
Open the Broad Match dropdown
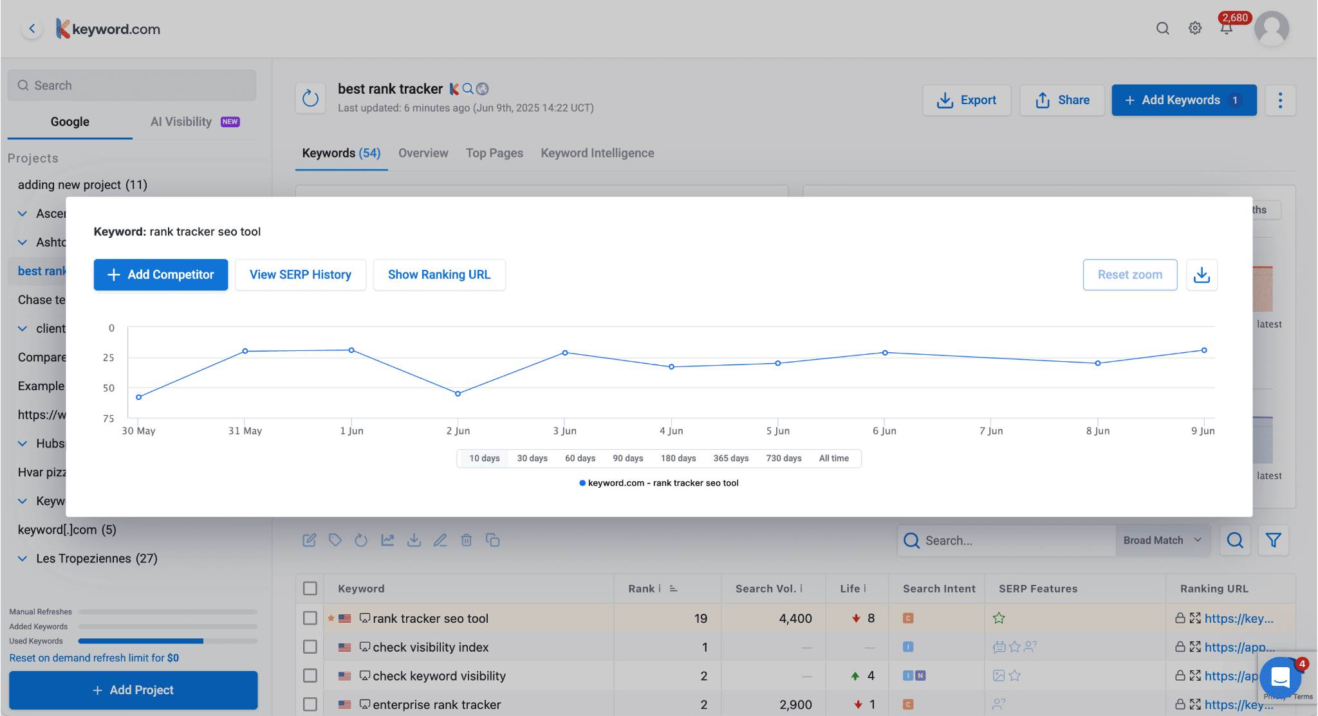point(1162,540)
